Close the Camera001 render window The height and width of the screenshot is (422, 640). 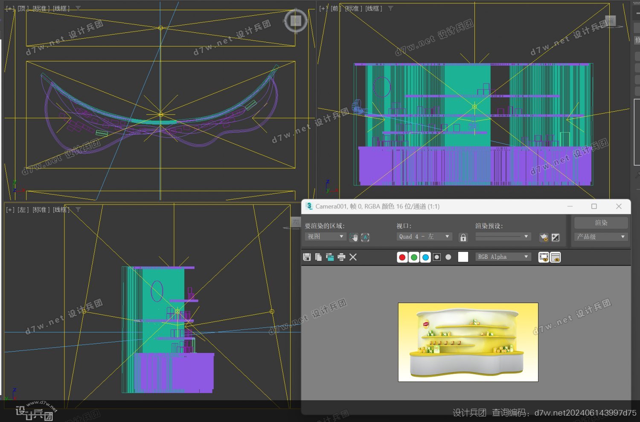[619, 206]
